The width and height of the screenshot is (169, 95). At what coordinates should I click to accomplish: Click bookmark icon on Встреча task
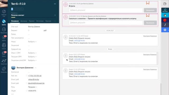(148, 3)
